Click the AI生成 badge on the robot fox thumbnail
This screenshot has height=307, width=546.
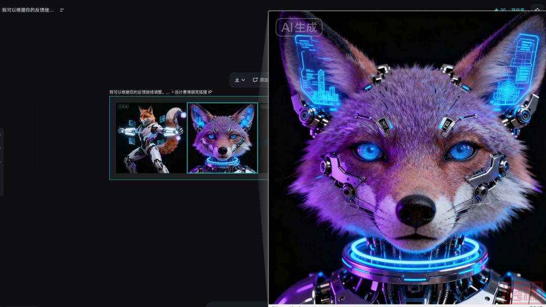click(x=123, y=107)
